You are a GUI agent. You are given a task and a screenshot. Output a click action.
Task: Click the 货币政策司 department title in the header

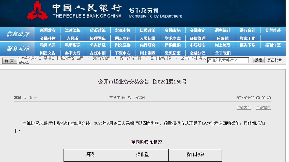(x=144, y=10)
